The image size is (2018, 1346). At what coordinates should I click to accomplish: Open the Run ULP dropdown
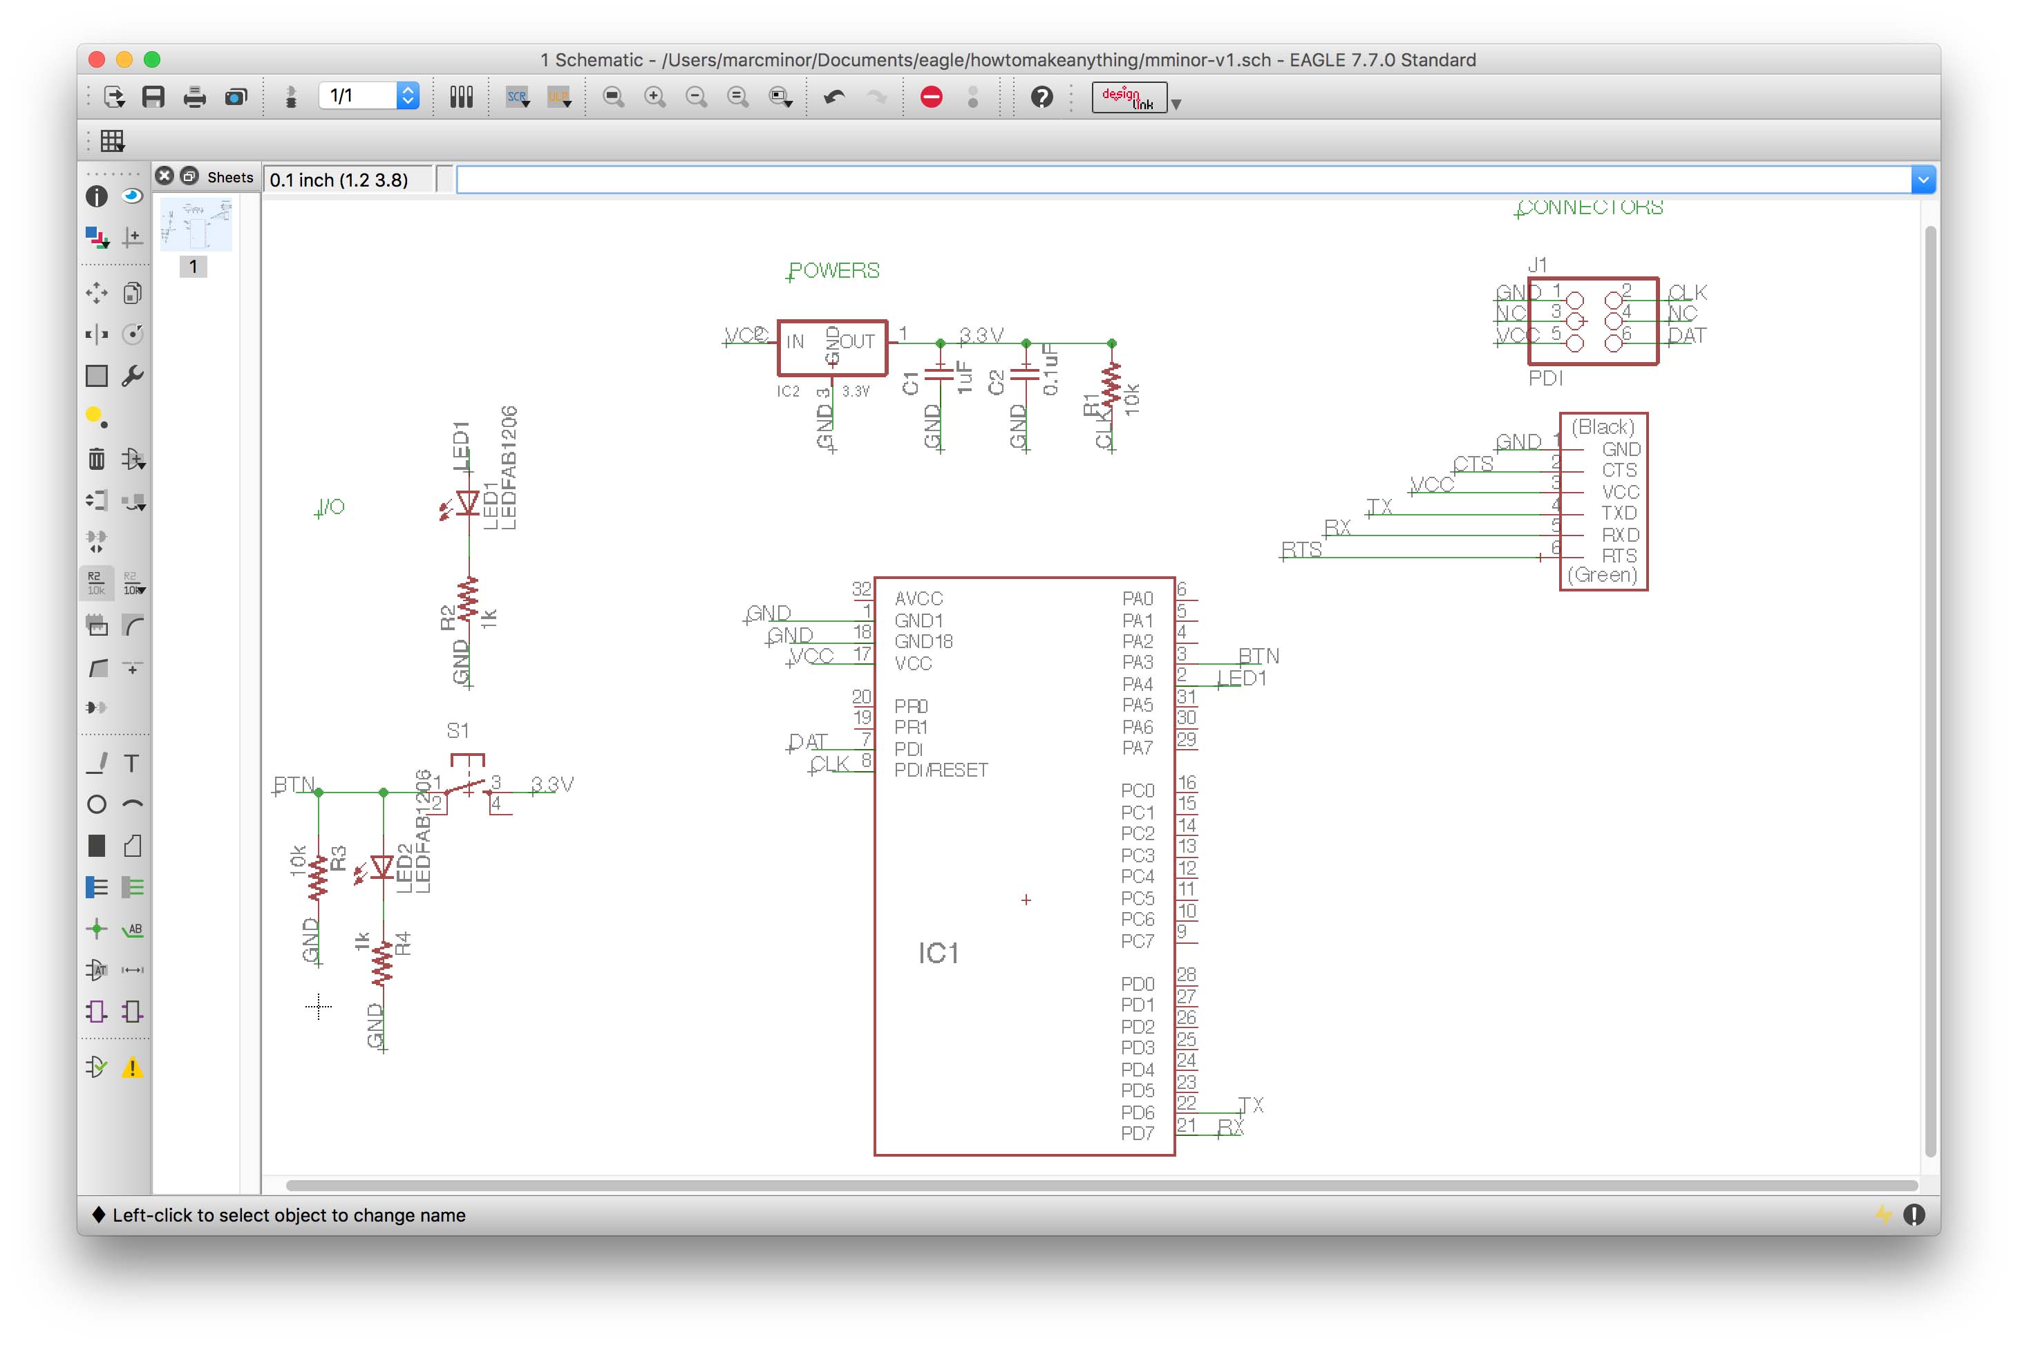560,97
